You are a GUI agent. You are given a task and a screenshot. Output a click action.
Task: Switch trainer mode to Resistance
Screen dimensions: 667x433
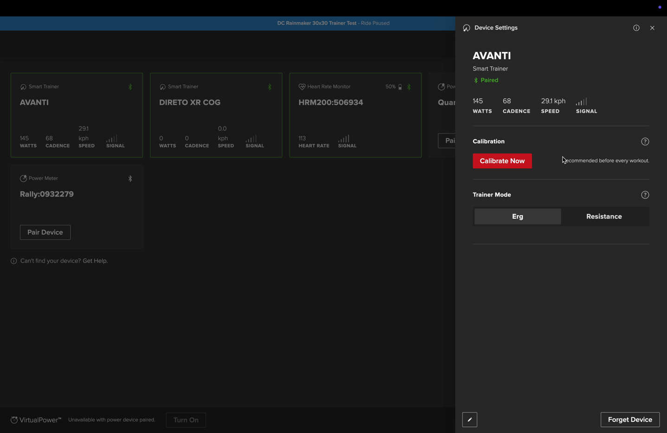pyautogui.click(x=604, y=216)
